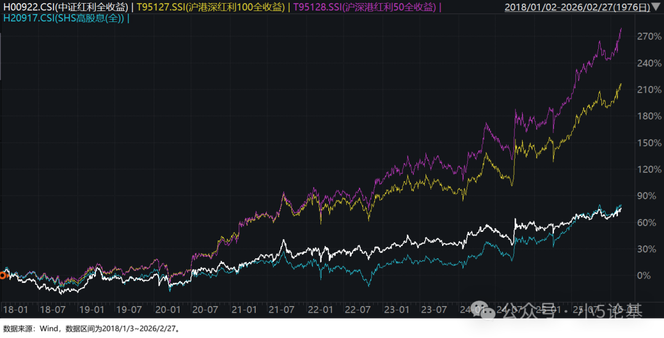Viewport: 664px width, 338px height.
Task: Click the 数据来源 Wind source note text
Action: (x=91, y=329)
